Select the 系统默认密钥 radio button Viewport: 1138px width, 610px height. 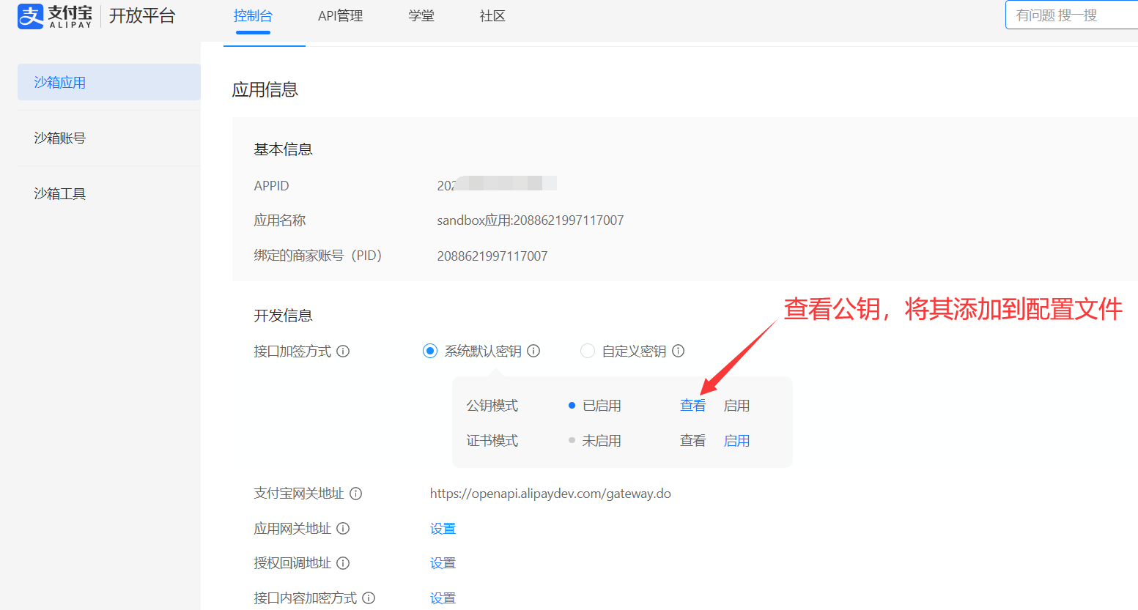(430, 352)
